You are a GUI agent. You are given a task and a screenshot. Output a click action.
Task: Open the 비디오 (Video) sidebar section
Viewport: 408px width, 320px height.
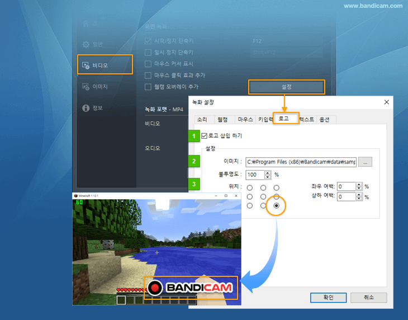[x=105, y=65]
